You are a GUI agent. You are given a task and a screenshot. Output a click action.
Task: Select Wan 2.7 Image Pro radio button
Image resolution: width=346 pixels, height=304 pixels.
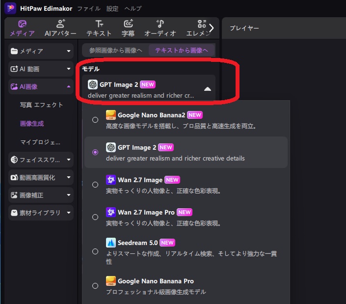coord(95,217)
